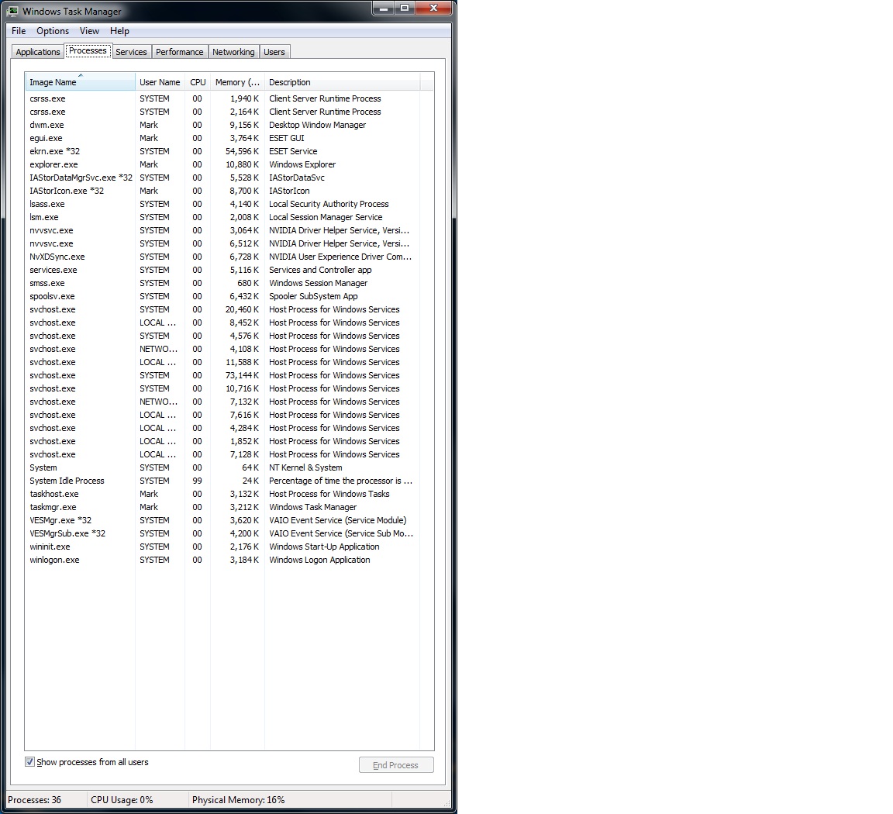Toggle Show processes from all users checkbox
Image resolution: width=893 pixels, height=814 pixels.
[x=29, y=761]
